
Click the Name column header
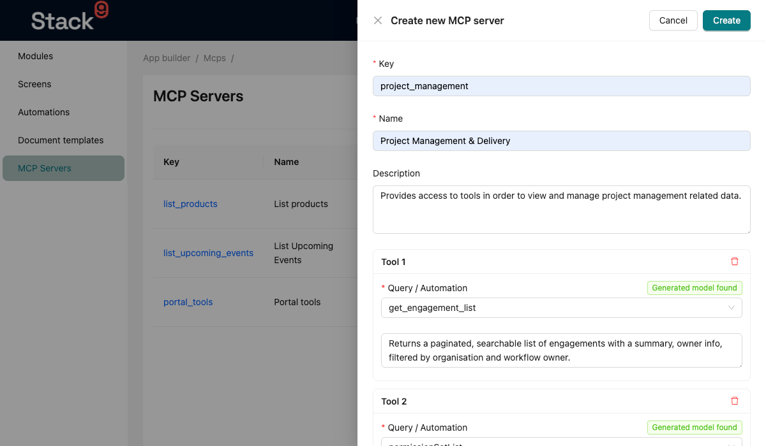point(311,162)
